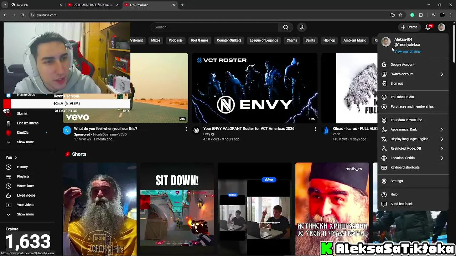The height and width of the screenshot is (256, 456).
Task: Open the Skarlet subscription channel
Action: 22,113
